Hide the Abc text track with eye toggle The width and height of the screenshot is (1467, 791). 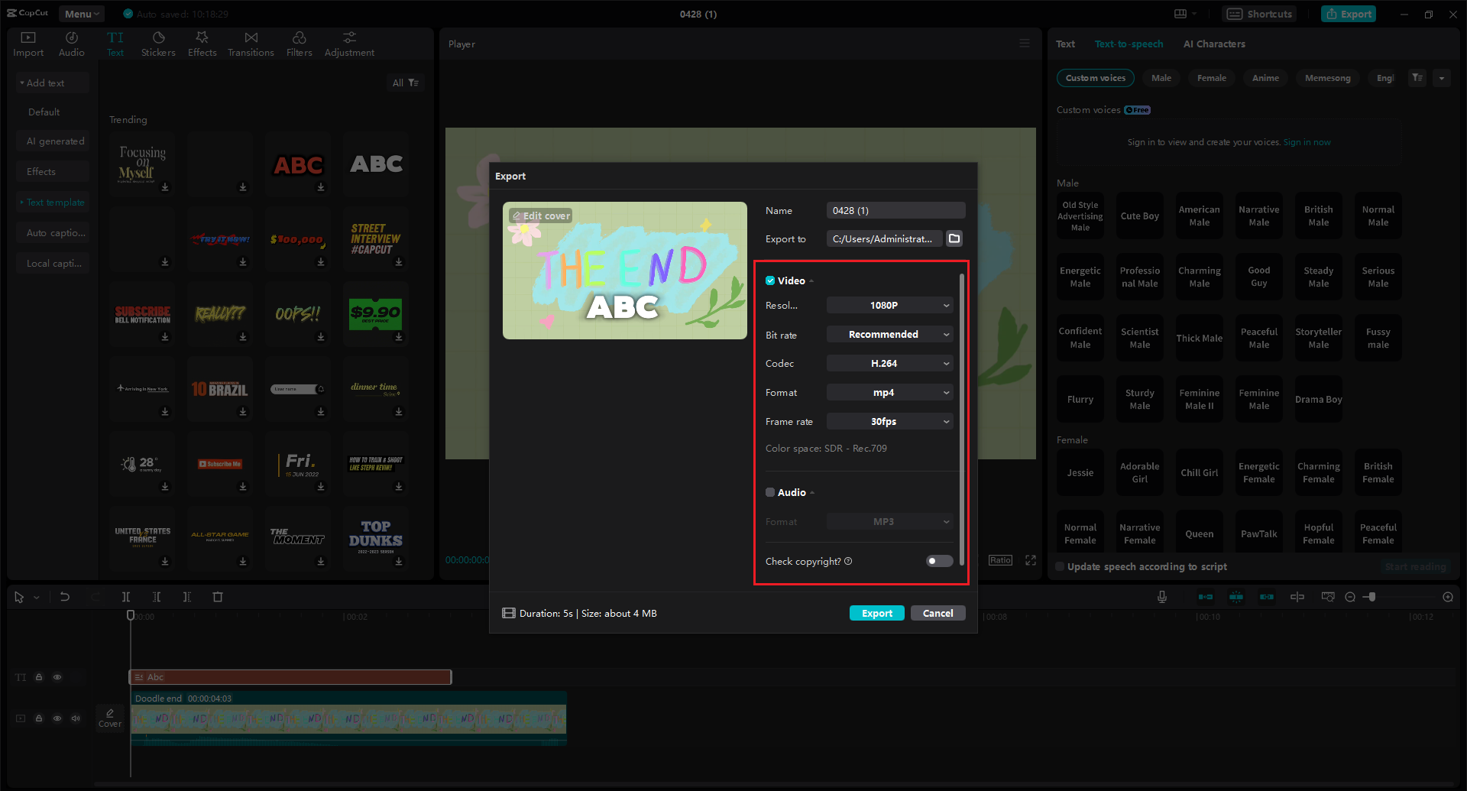57,677
